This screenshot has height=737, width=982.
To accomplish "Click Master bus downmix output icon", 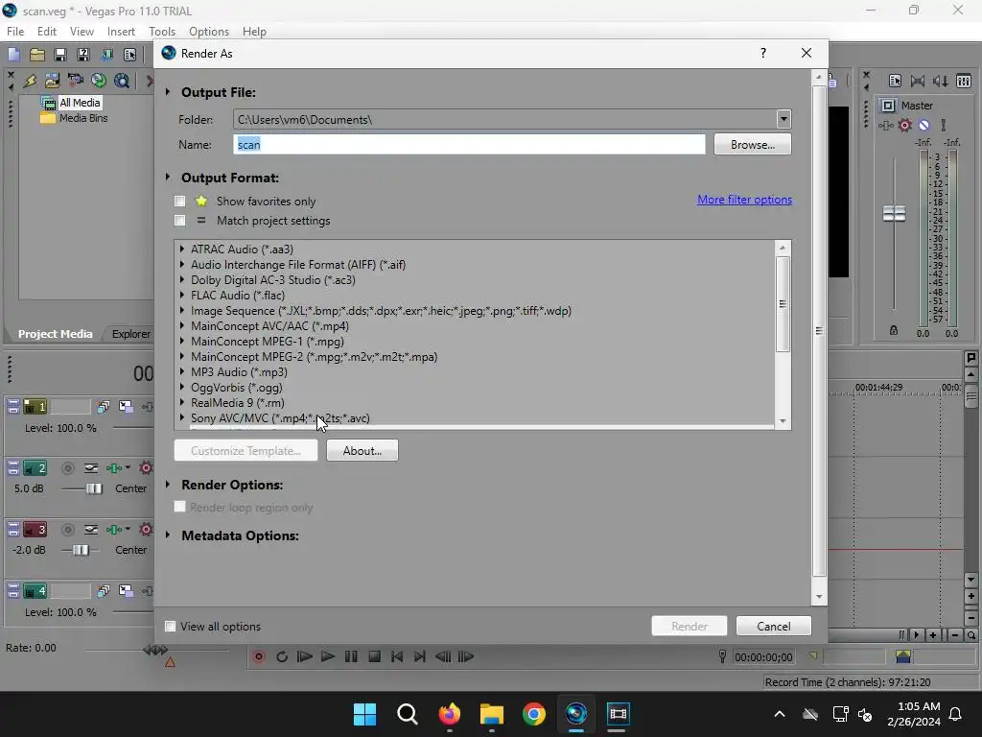I will tap(918, 81).
